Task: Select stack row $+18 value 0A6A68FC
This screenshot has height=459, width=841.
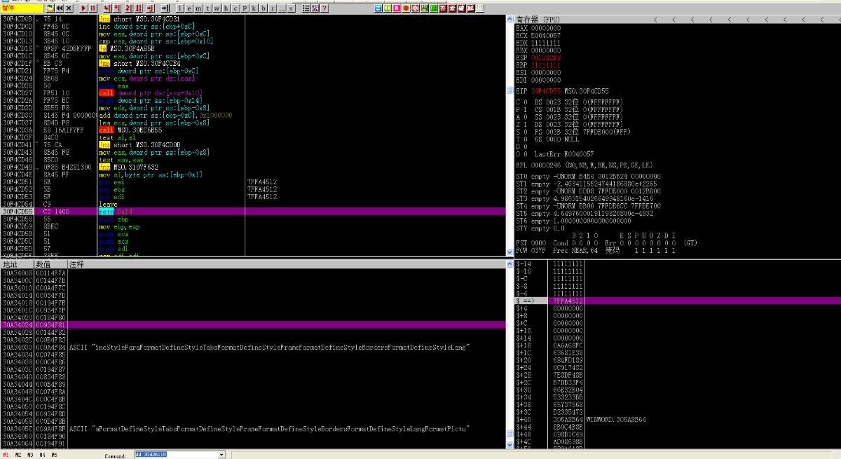Action: 677,345
